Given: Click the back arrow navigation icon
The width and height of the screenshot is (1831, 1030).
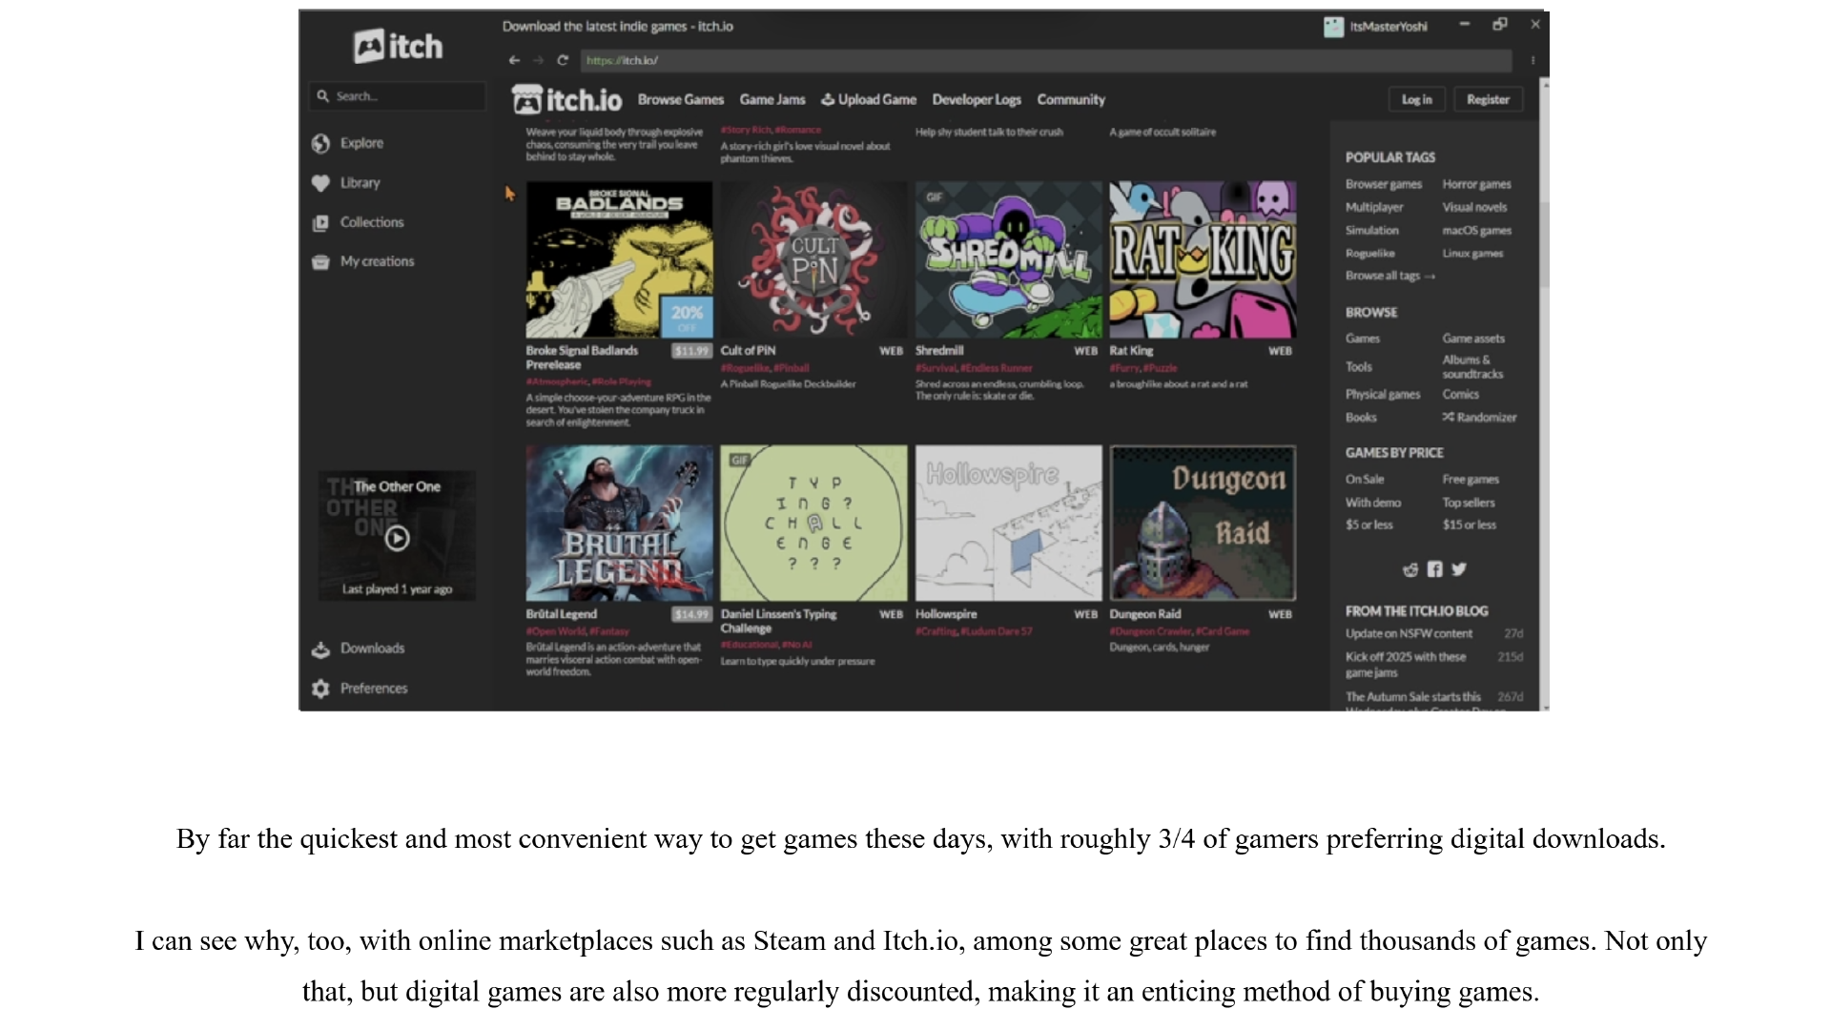Looking at the screenshot, I should [514, 60].
